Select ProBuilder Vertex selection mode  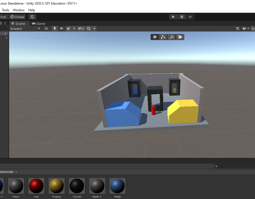[x=163, y=37]
